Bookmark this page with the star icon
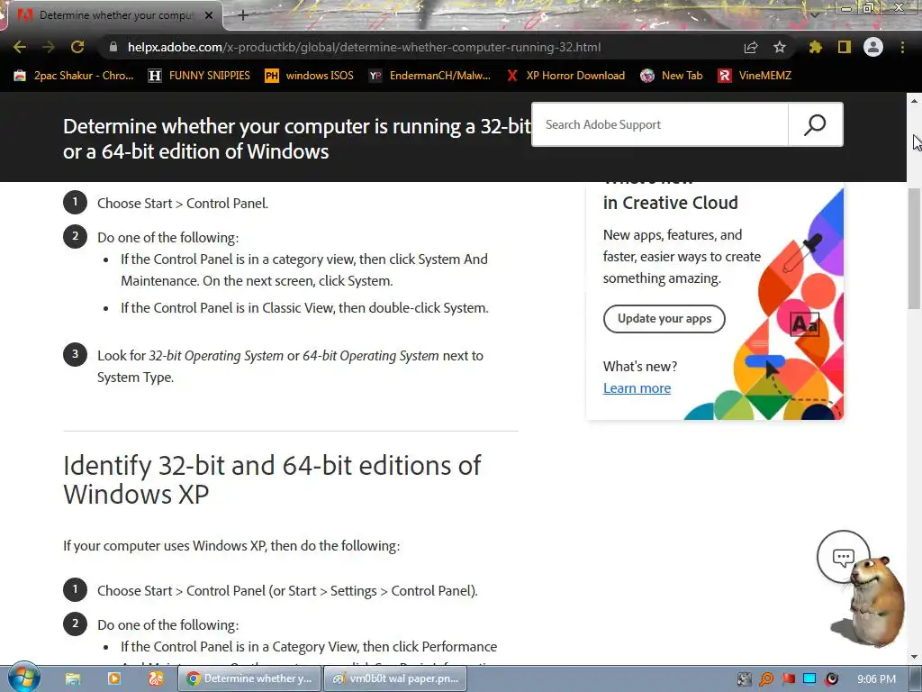This screenshot has height=692, width=922. 780,47
